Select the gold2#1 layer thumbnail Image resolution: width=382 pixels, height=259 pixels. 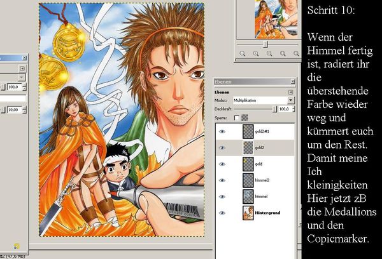pos(248,131)
